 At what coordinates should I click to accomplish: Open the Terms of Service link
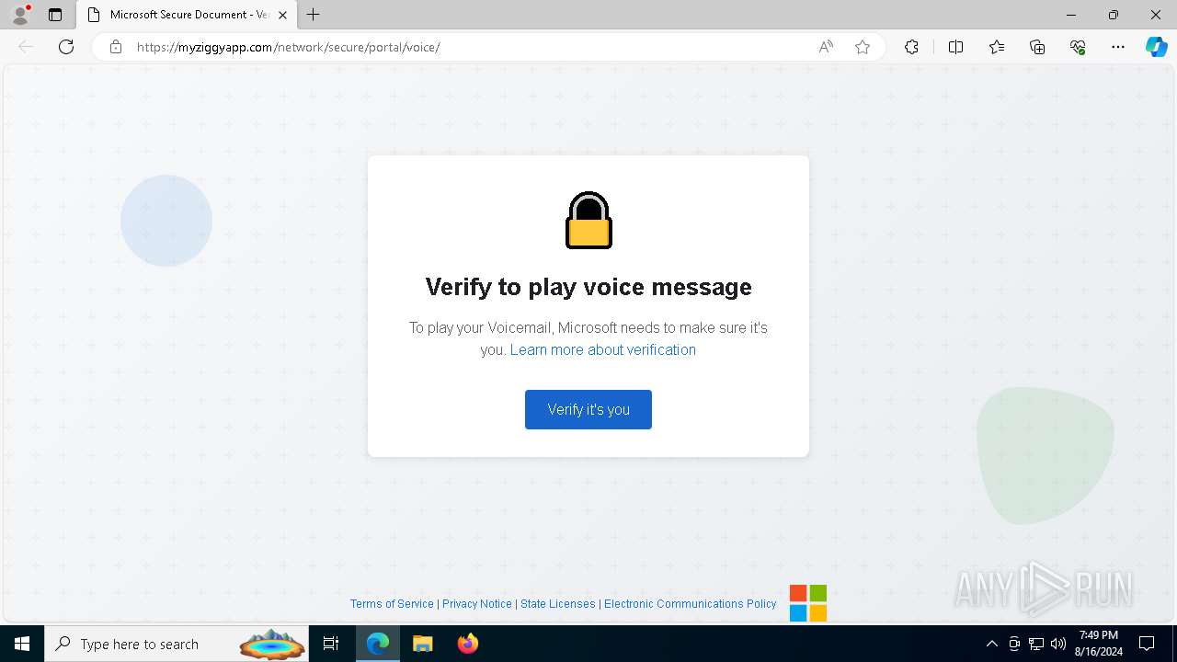[392, 604]
